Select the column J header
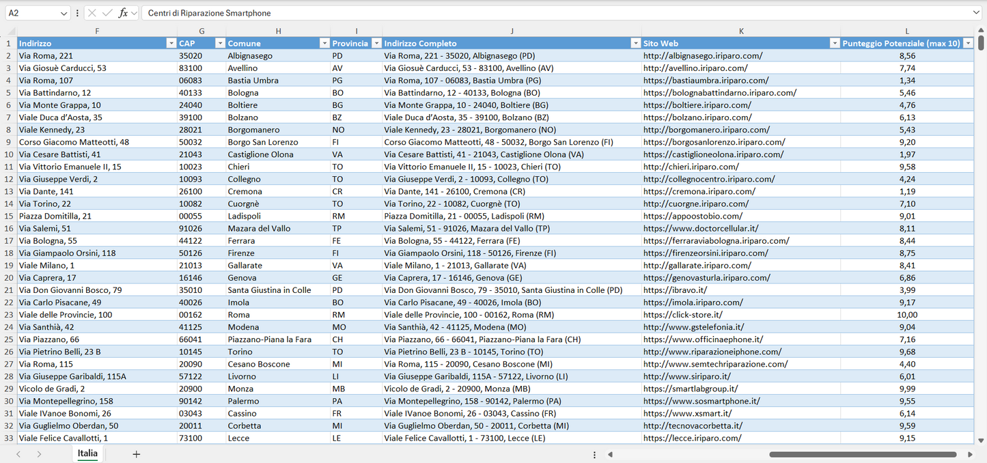Viewport: 987px width, 463px height. coord(512,31)
